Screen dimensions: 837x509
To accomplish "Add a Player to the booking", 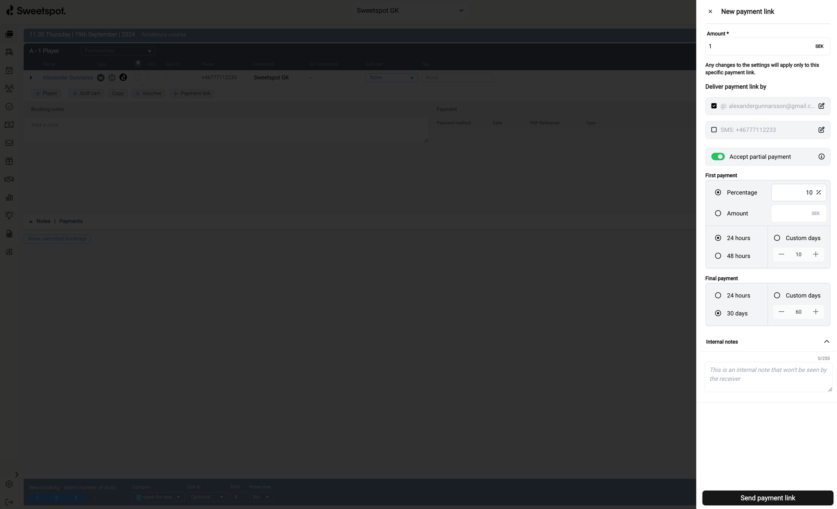I will click(x=46, y=94).
